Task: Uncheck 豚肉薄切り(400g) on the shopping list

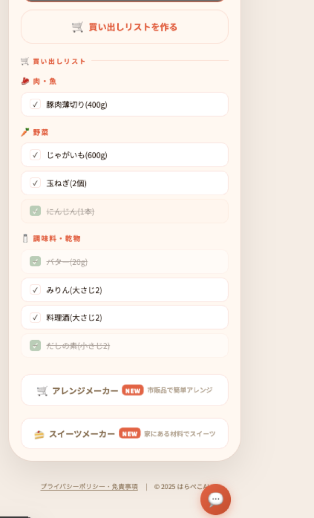Action: (35, 104)
